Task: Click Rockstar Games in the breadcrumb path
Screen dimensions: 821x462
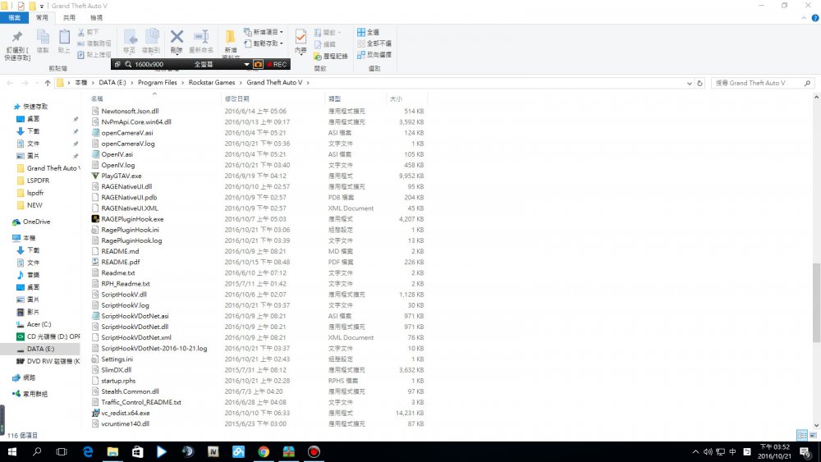Action: click(212, 83)
